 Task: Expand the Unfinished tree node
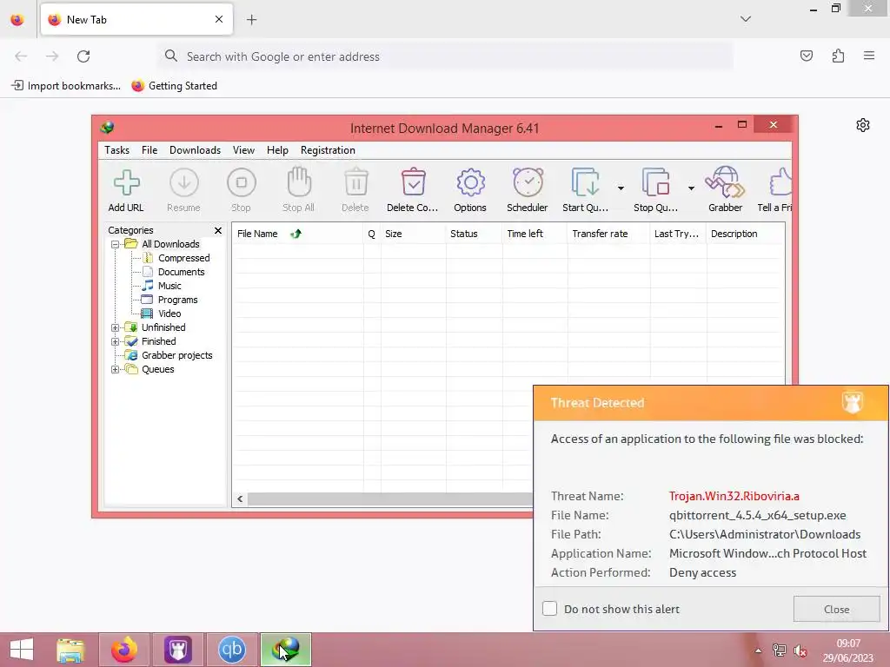tap(116, 327)
